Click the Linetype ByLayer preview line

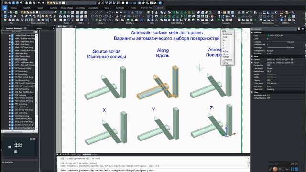coord(277,42)
